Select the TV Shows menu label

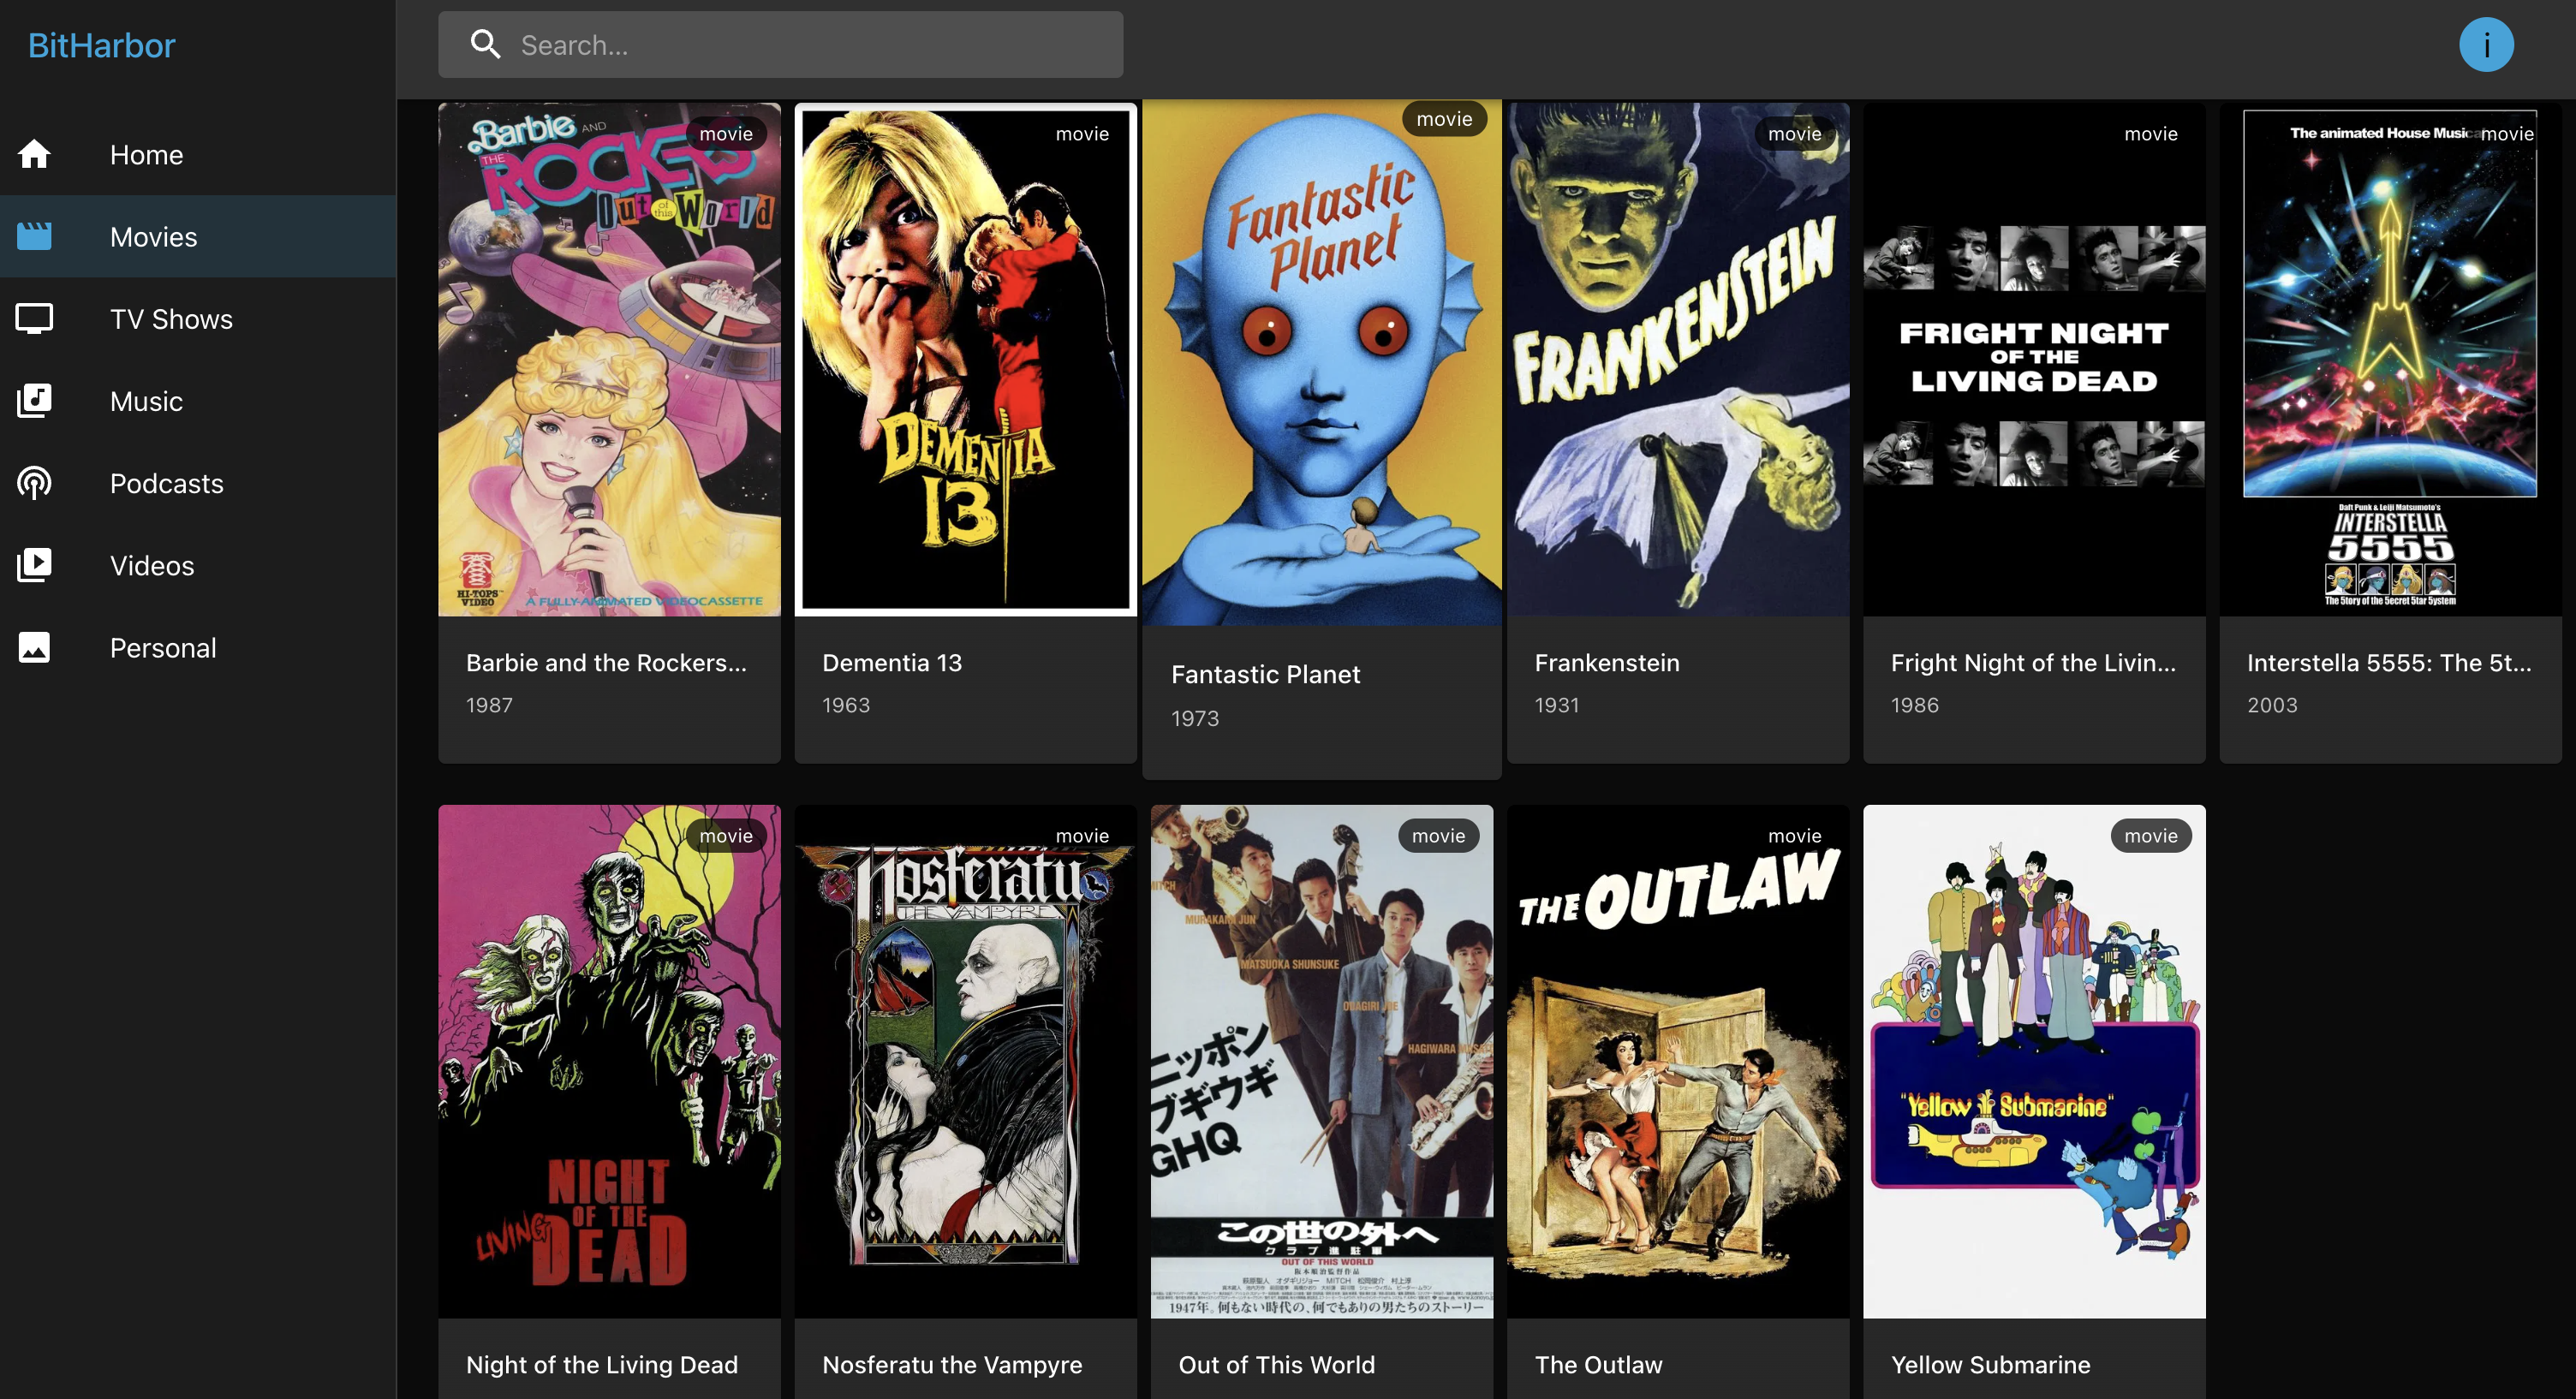pos(171,319)
